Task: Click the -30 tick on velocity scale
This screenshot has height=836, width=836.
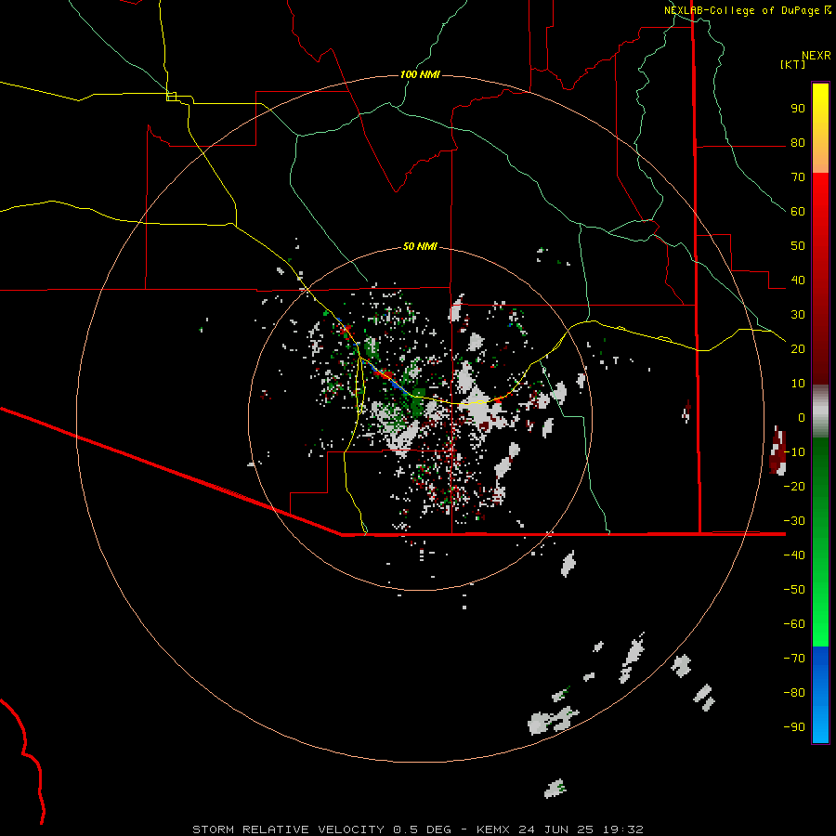Action: coord(794,521)
